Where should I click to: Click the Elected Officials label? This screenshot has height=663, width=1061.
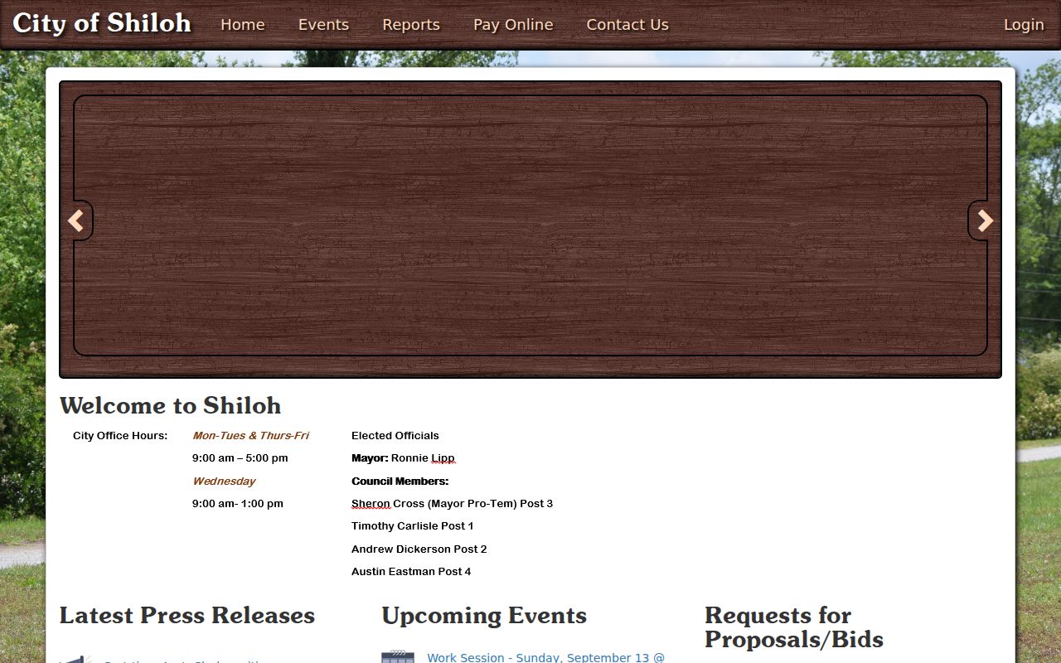pyautogui.click(x=395, y=435)
